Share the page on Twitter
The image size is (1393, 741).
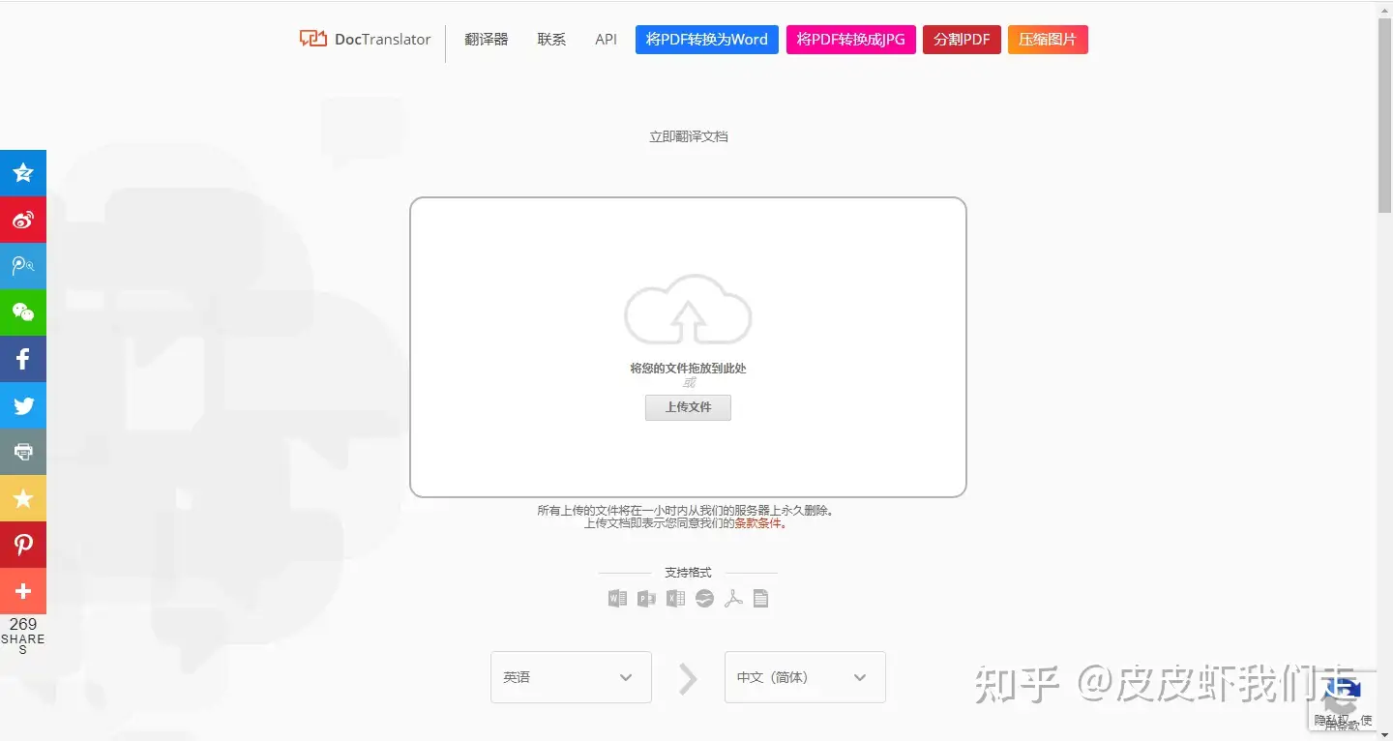click(x=23, y=405)
